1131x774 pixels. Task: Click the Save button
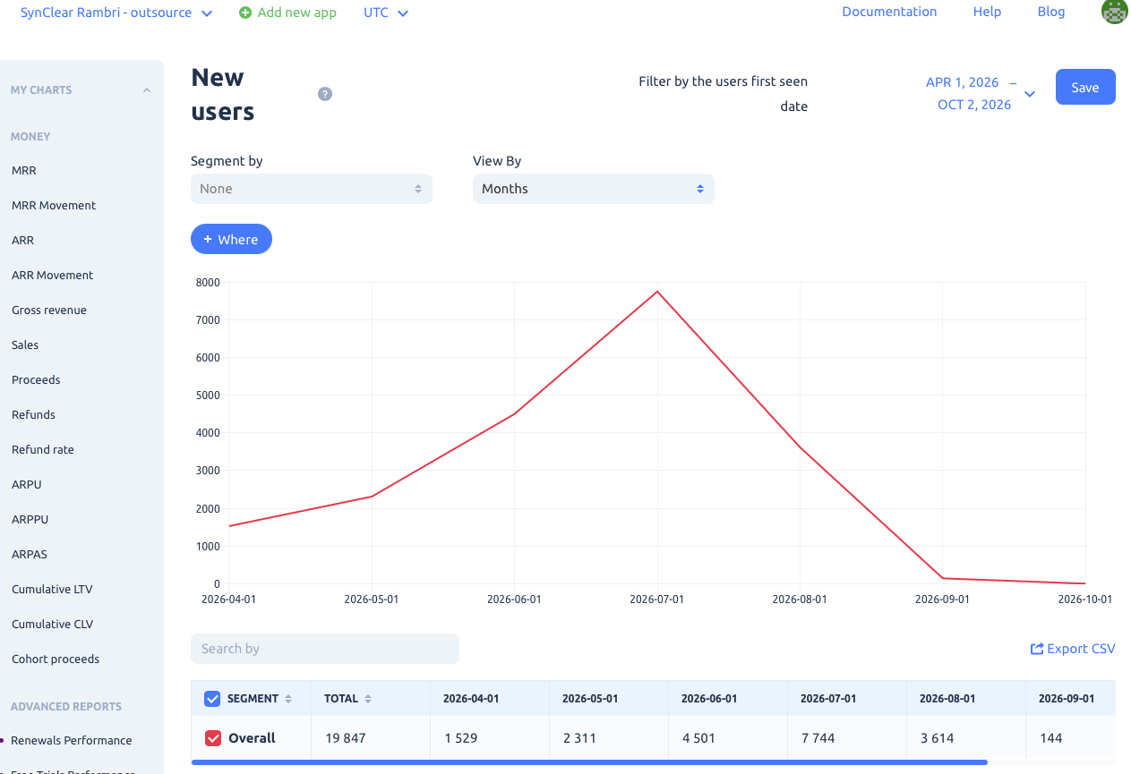1085,87
